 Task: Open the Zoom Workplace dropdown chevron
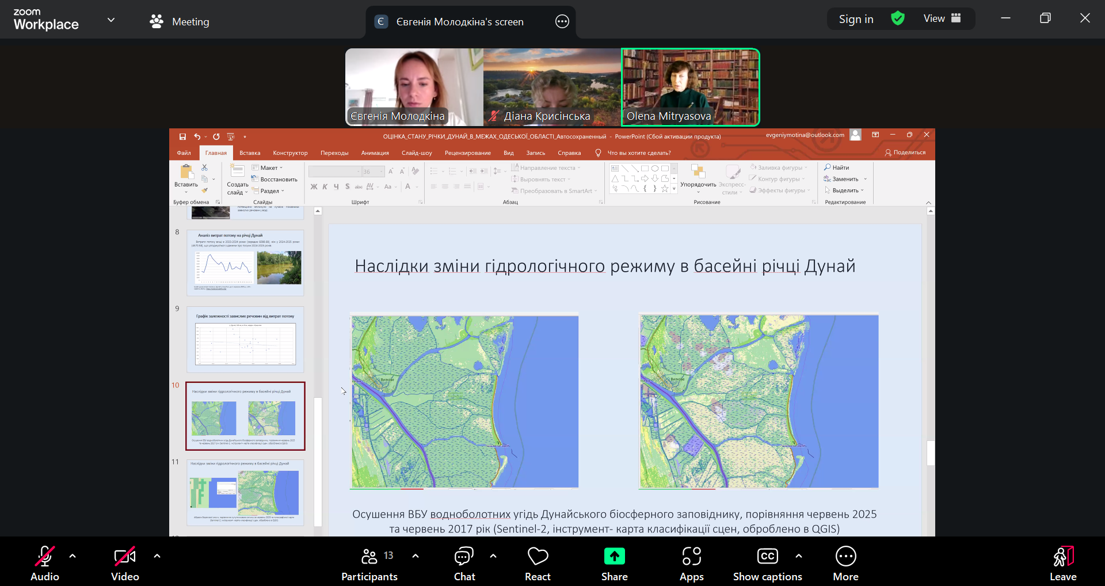click(111, 20)
